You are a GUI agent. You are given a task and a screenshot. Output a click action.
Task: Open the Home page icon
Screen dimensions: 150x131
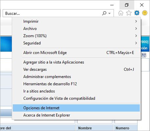click(x=121, y=13)
